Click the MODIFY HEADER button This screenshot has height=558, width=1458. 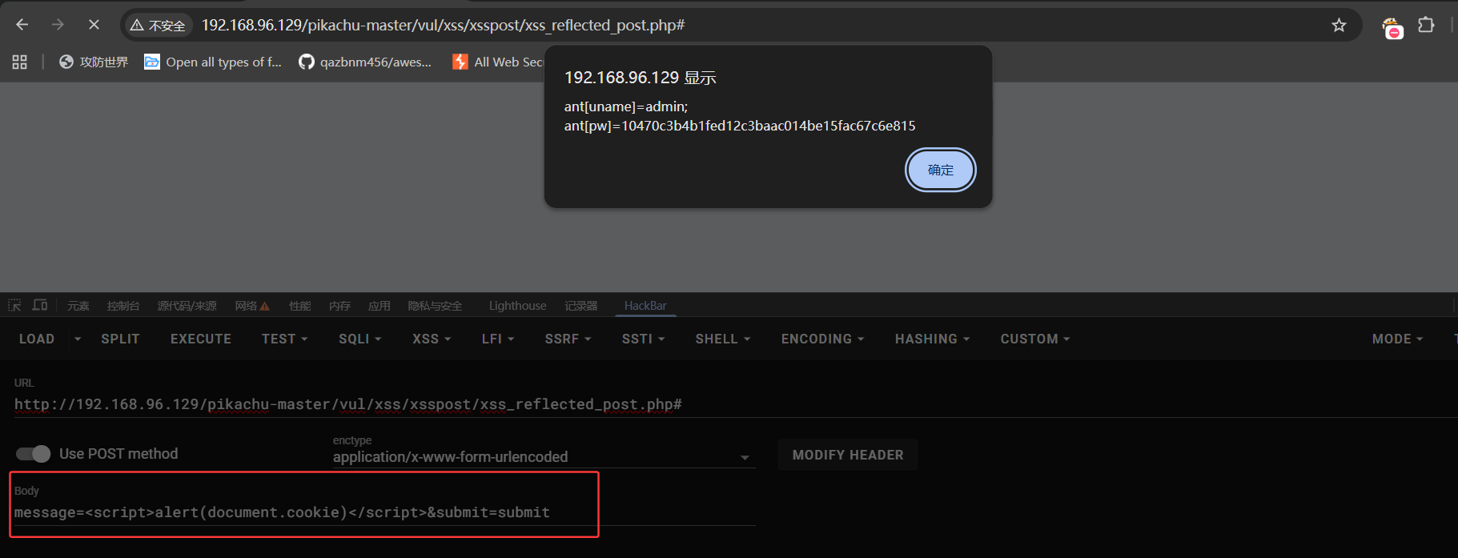848,455
